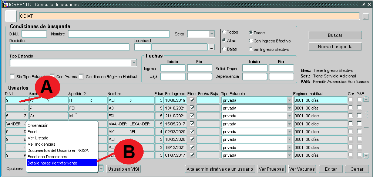Click the scroll-down arrow of the Usuarios list
Viewport: 373px width, 177px height.
(366, 156)
